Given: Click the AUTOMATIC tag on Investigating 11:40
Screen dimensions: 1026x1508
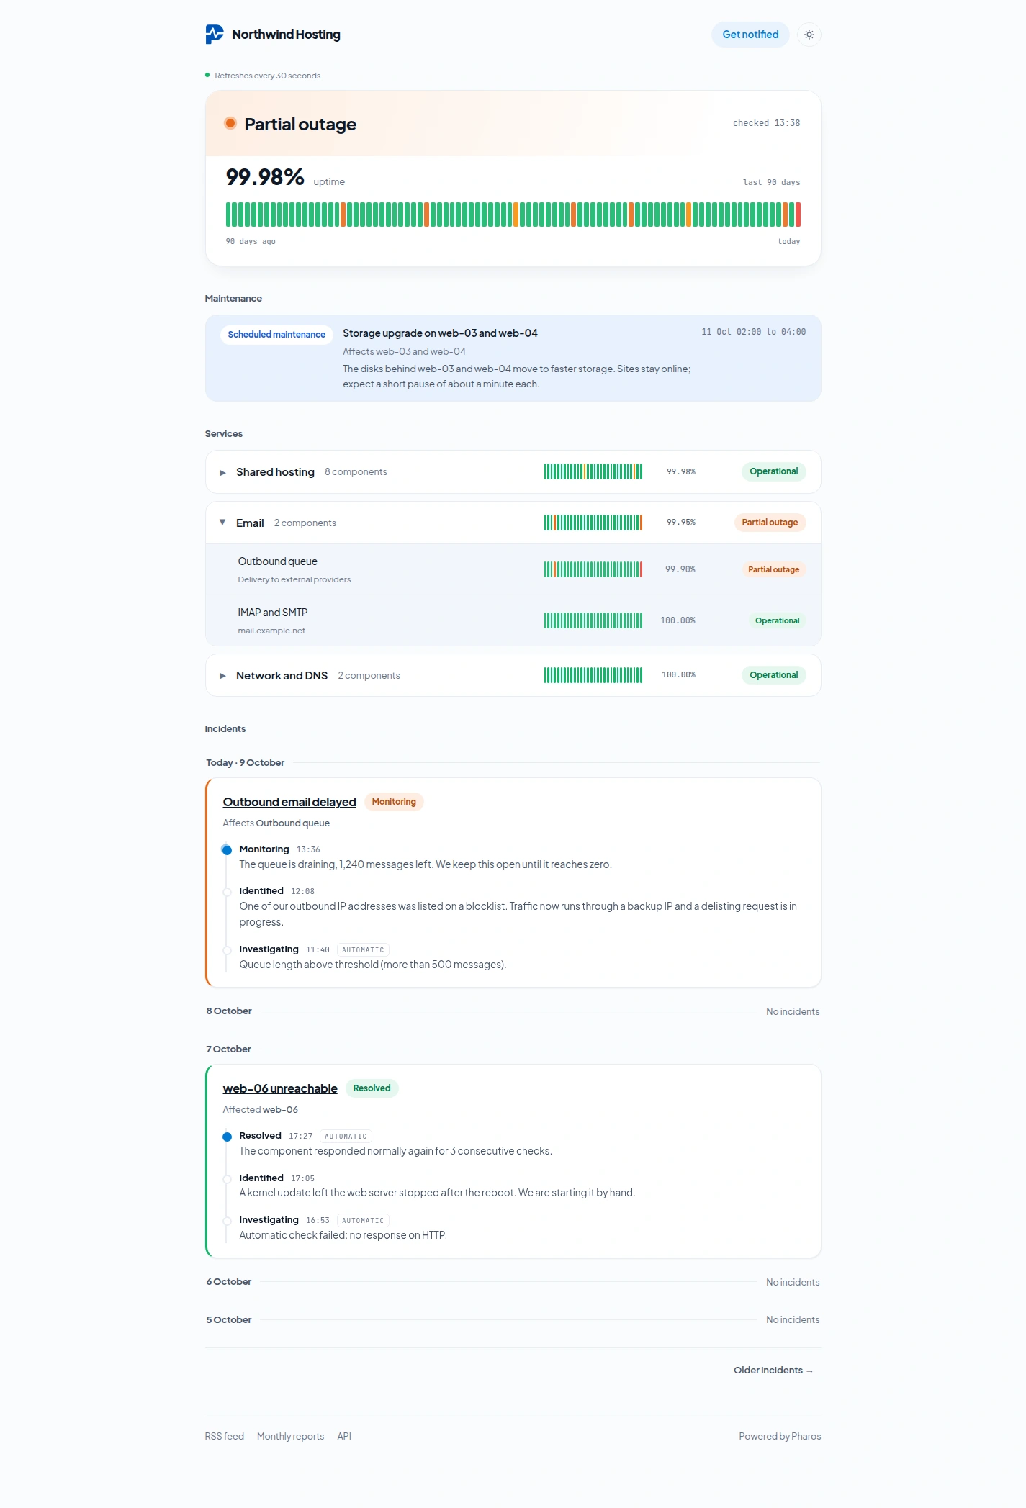Looking at the screenshot, I should tap(363, 950).
